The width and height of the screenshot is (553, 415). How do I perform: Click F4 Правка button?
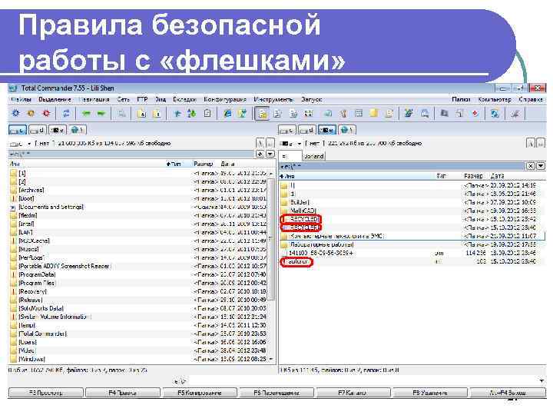pyautogui.click(x=123, y=393)
